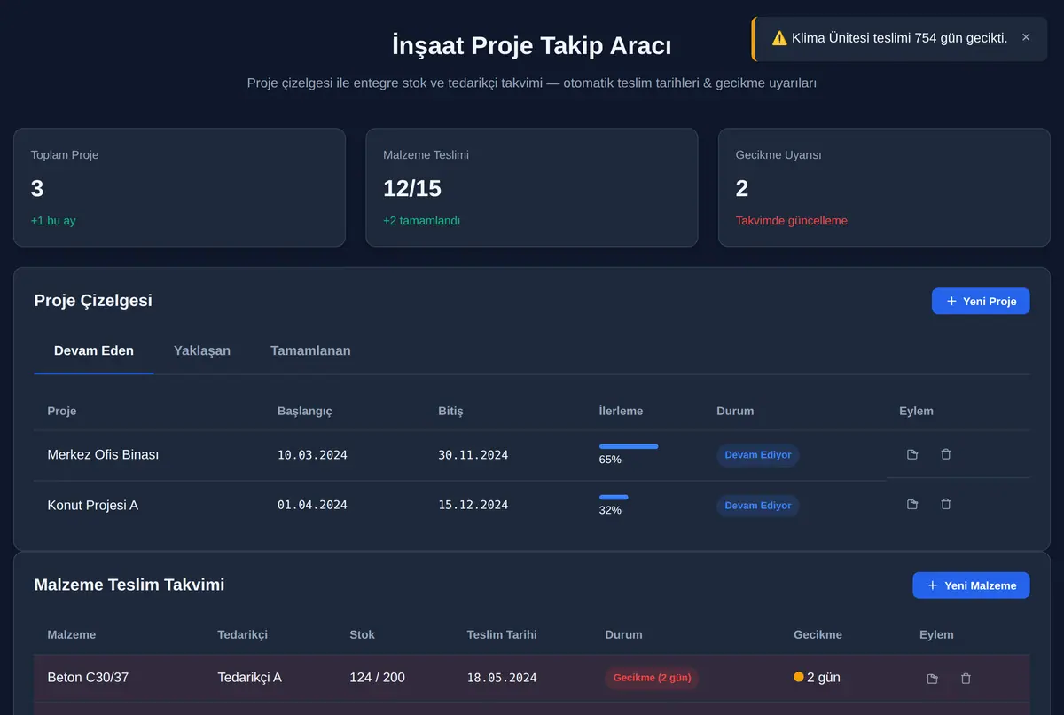Screen dimensions: 1064x715
Task: Delete the Konut Projesi A project
Action: pos(946,504)
